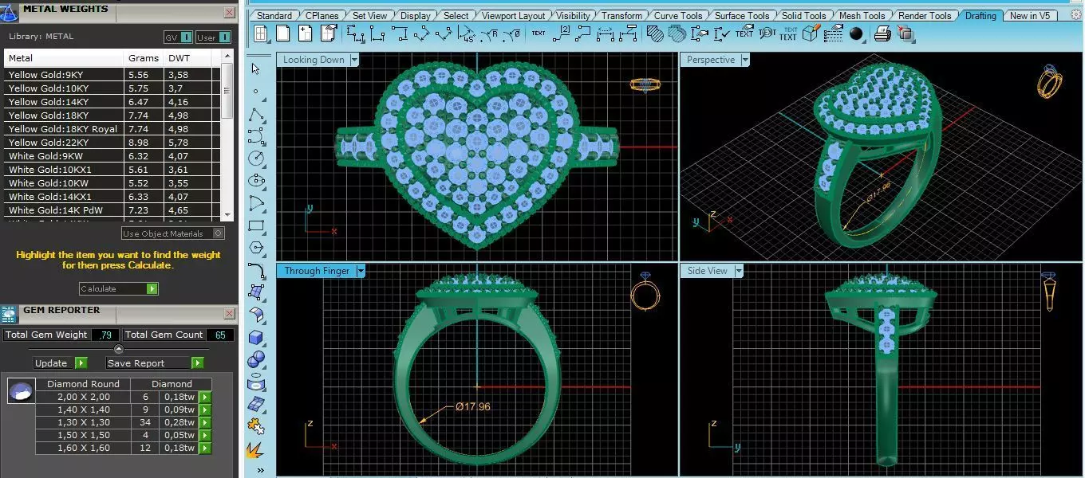Open the Through Finger viewport menu arrow
1085x478 pixels.
pos(361,271)
